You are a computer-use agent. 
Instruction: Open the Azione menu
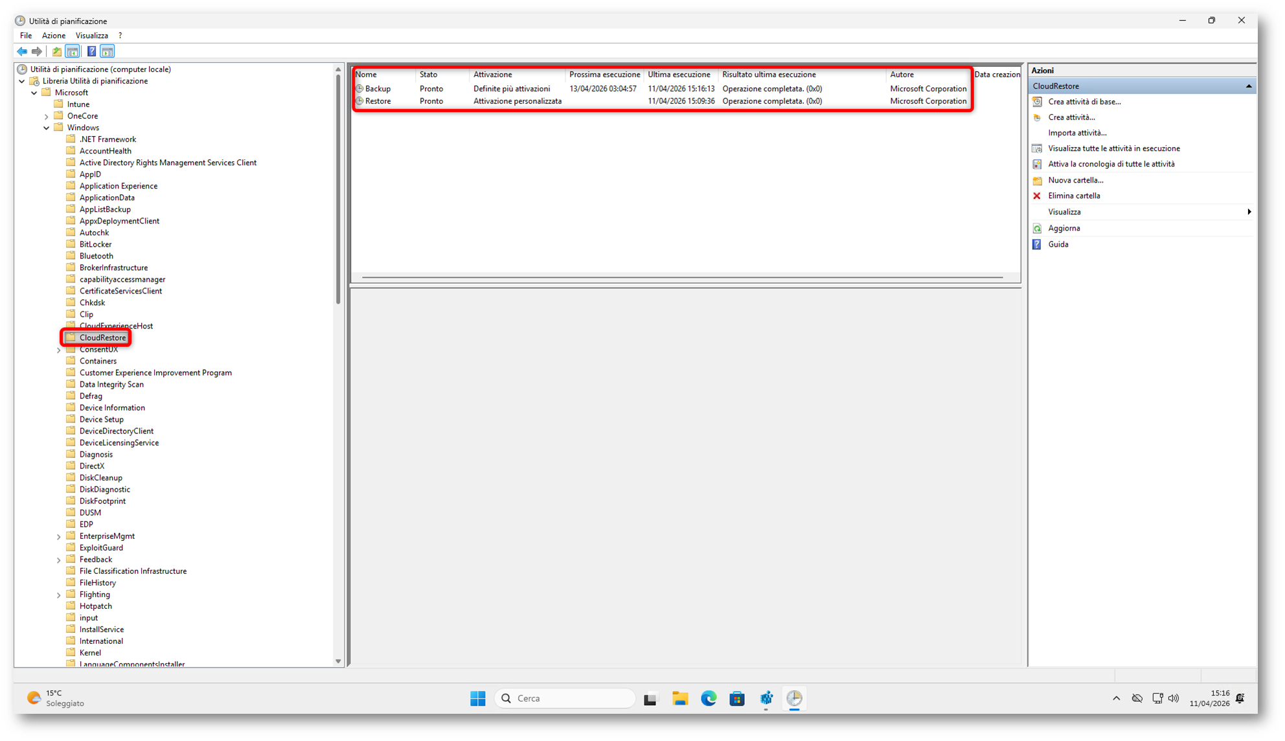54,36
